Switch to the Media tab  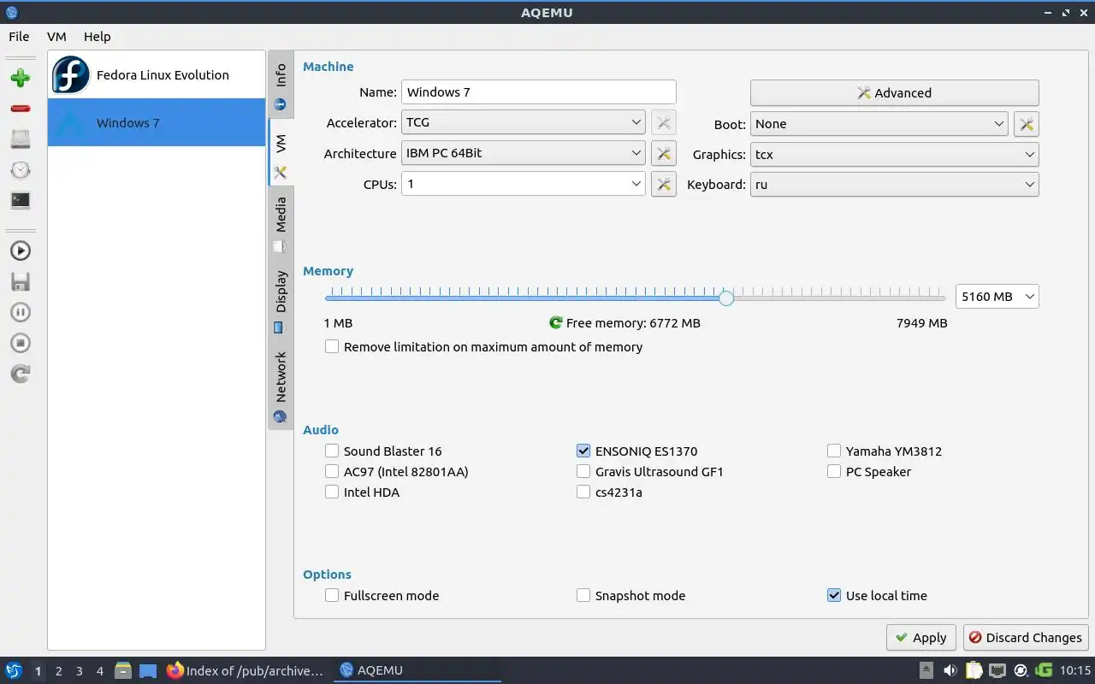[x=281, y=224]
